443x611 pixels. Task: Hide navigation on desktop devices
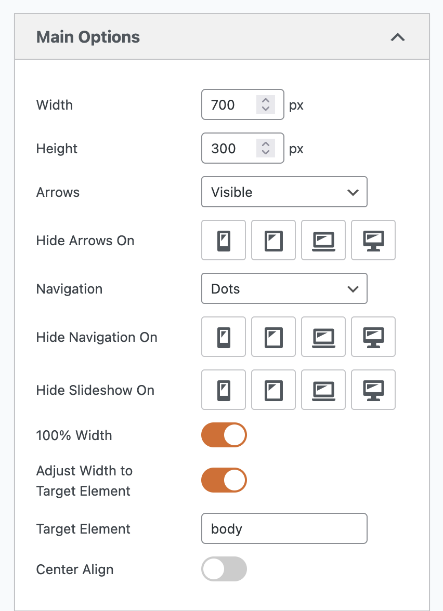(373, 337)
